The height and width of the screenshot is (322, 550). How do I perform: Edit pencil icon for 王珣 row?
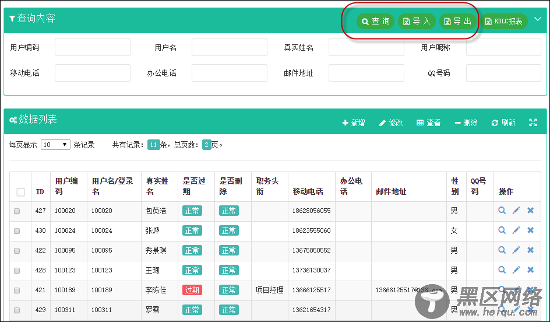[x=516, y=269]
